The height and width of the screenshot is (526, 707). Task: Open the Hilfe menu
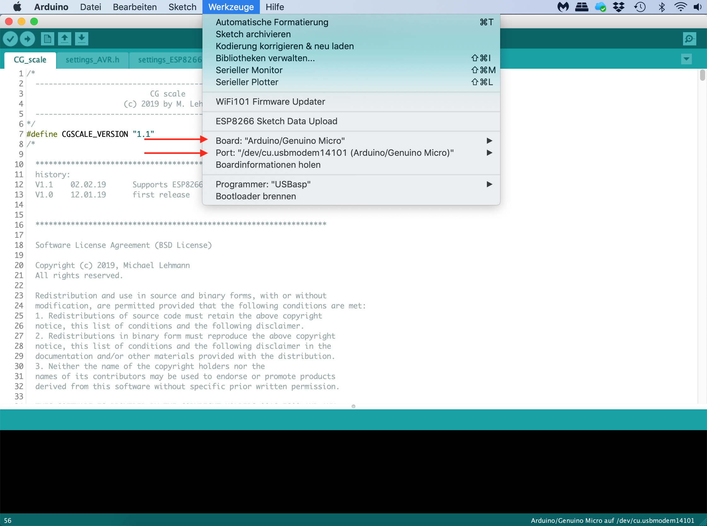pyautogui.click(x=275, y=7)
